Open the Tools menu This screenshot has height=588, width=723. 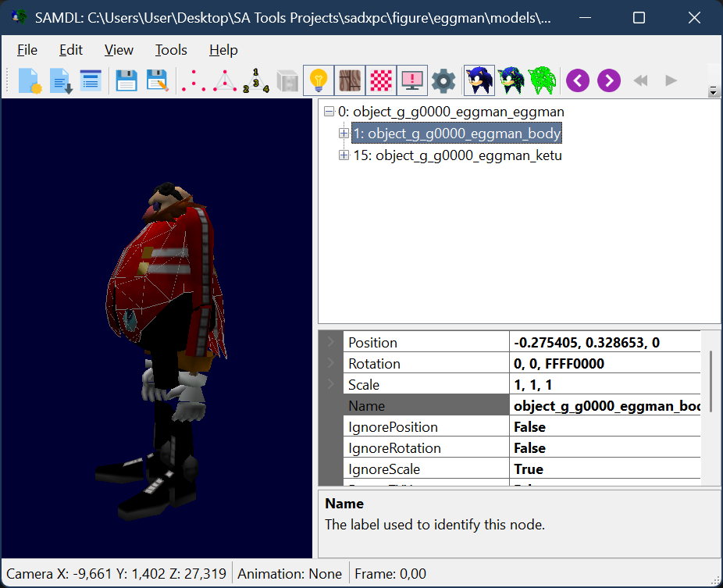click(171, 50)
